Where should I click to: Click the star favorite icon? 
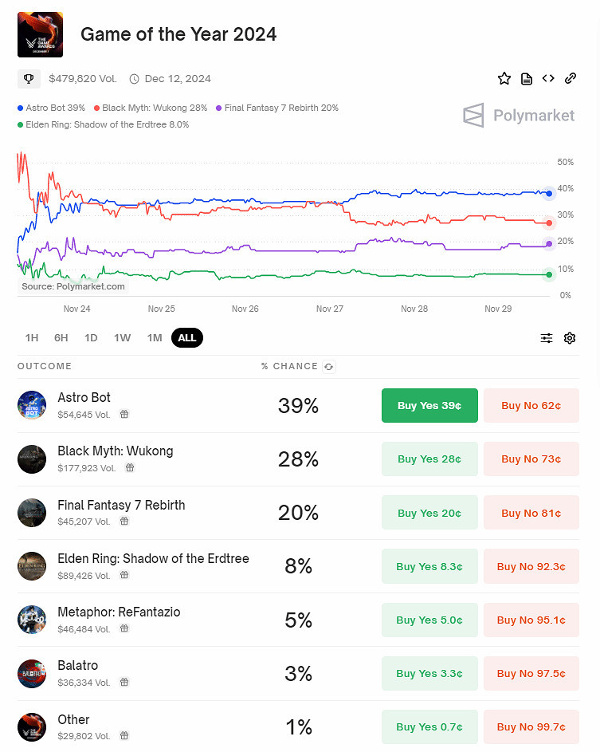tap(504, 78)
